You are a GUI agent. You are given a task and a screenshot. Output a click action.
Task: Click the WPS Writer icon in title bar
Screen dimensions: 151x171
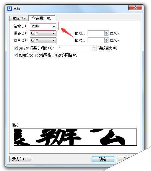9,9
